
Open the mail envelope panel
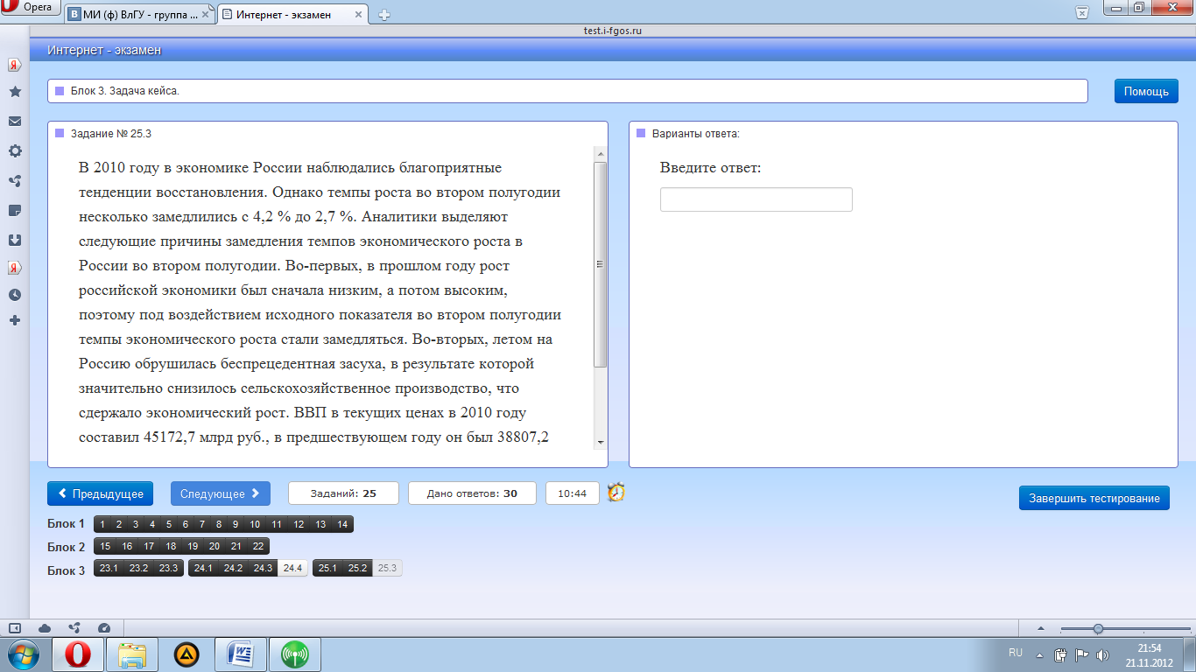[15, 121]
